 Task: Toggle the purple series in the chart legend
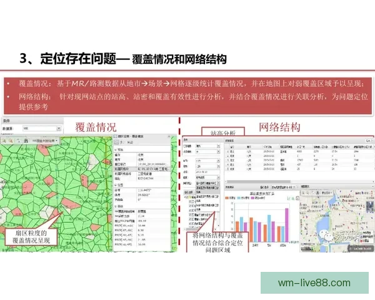point(257,198)
